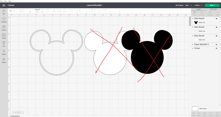
Task: Open the Offset dropdown in the toolbar
Action: tap(48, 12)
